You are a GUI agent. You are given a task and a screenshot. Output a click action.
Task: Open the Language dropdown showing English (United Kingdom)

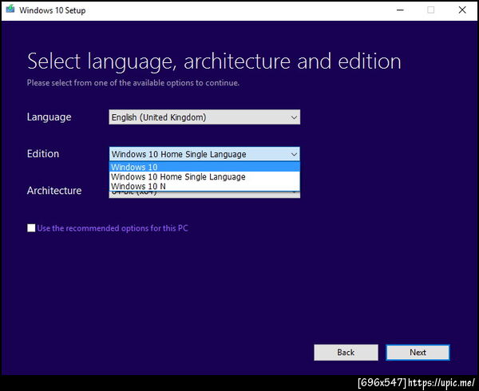(204, 117)
